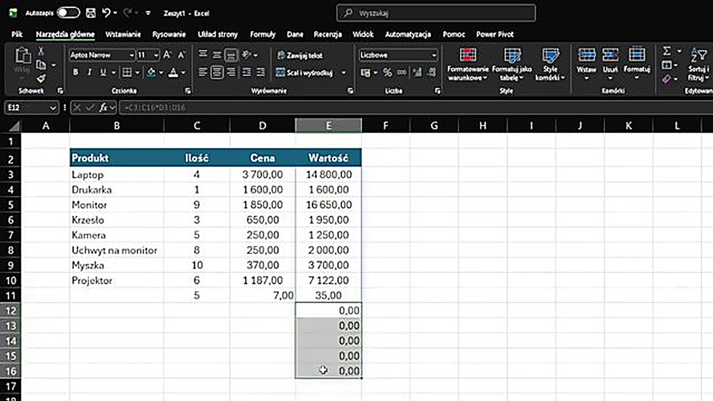
Task: Click the Undo arrow icon
Action: (x=106, y=12)
